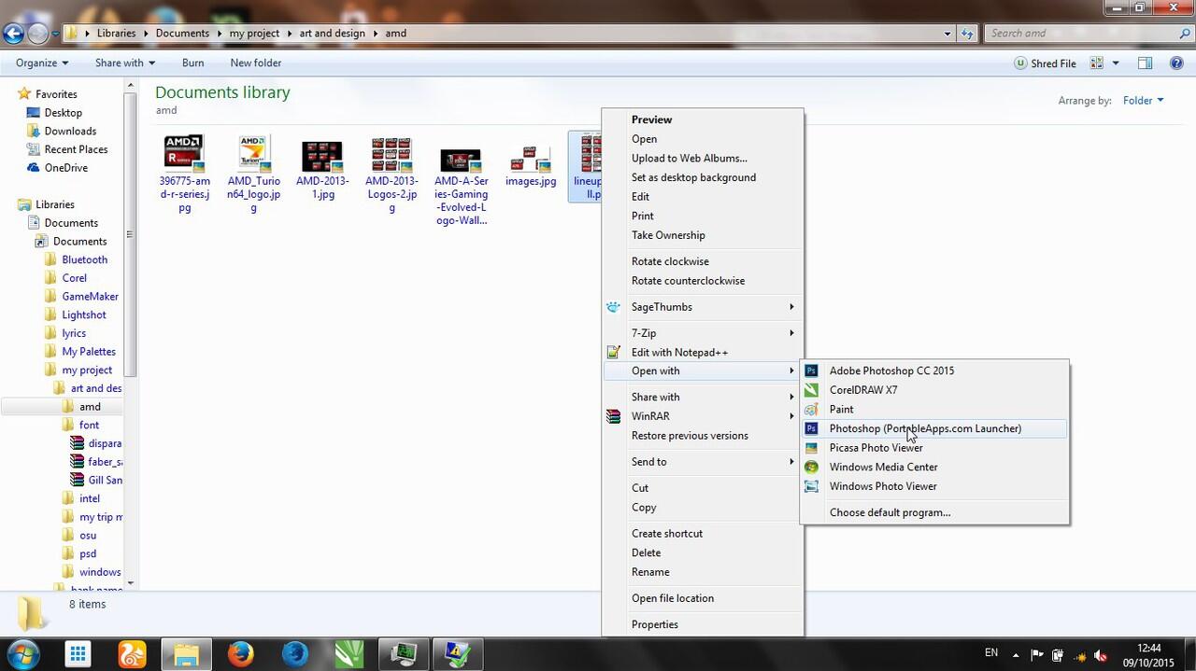Toggle the preview pane icon
The image size is (1196, 671).
tap(1145, 63)
